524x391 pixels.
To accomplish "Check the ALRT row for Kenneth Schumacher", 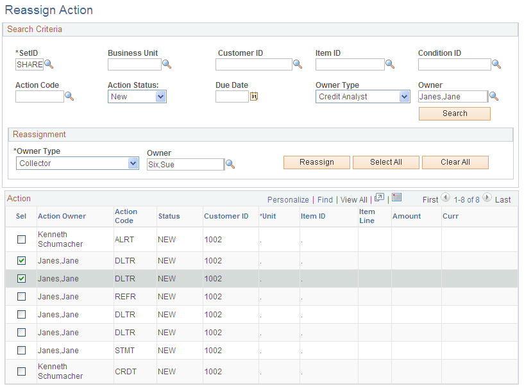I will (x=21, y=239).
